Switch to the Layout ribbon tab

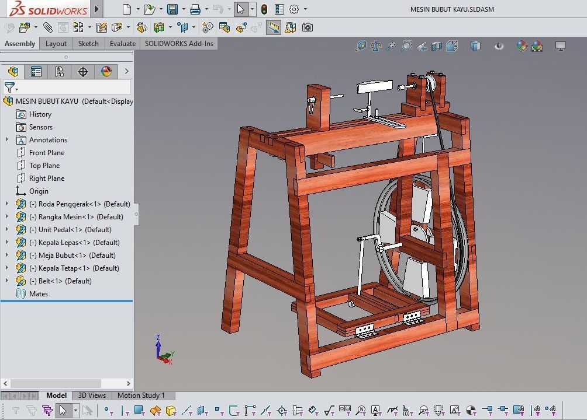pos(56,44)
